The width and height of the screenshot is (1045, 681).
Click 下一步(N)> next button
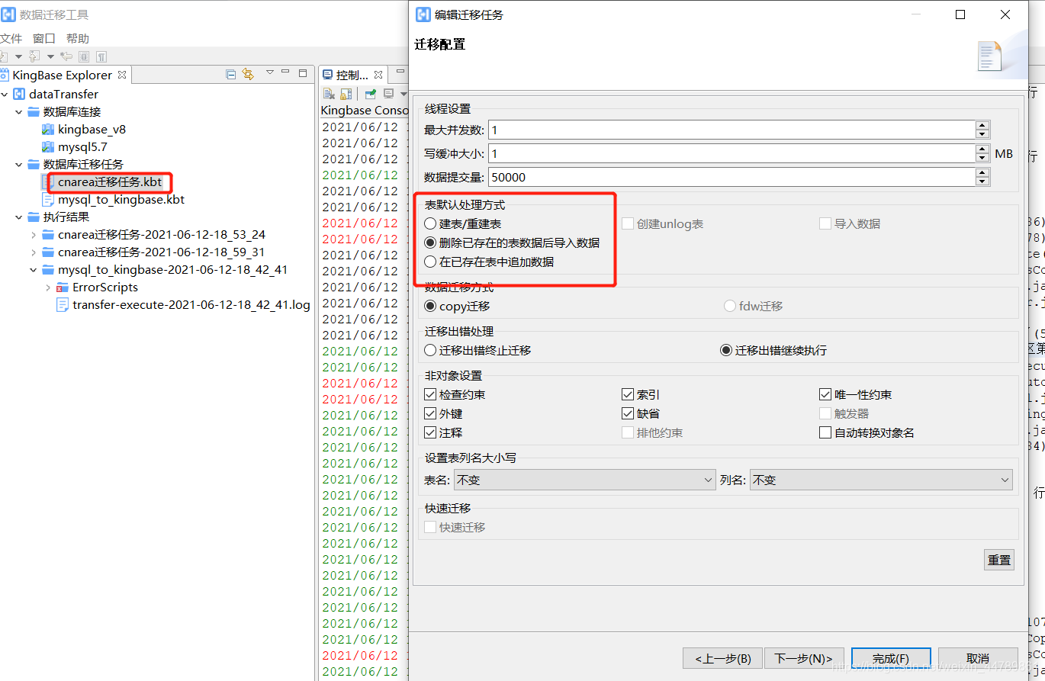804,658
